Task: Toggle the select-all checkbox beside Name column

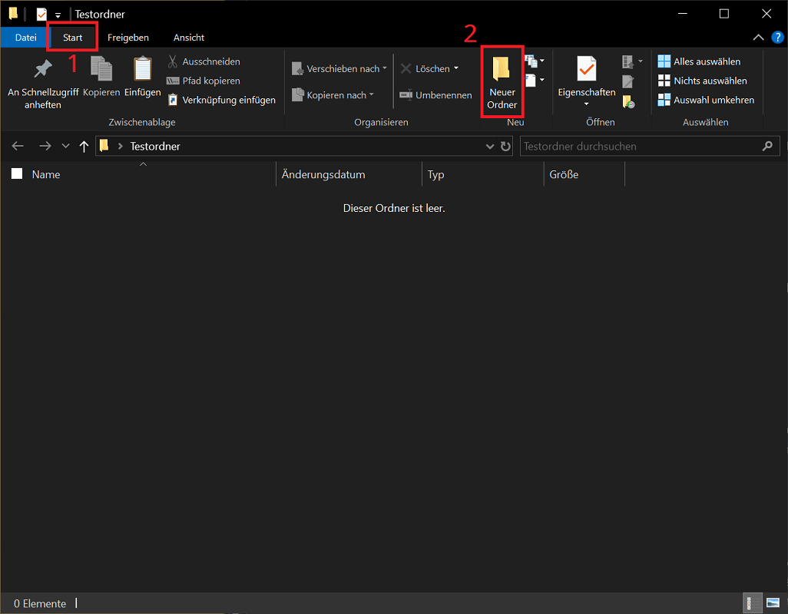Action: tap(16, 173)
